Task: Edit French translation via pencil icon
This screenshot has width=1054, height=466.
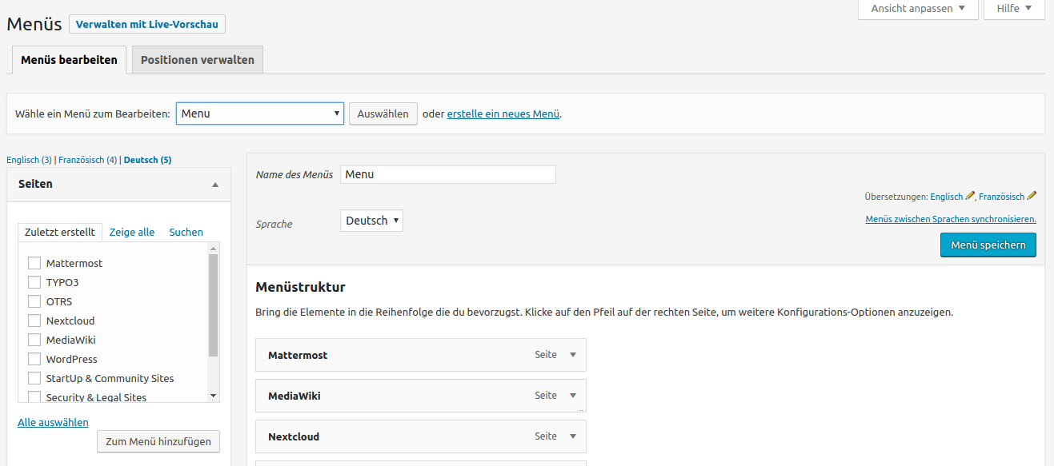Action: 1032,196
